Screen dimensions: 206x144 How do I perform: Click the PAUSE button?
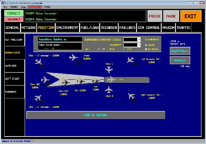click(171, 16)
